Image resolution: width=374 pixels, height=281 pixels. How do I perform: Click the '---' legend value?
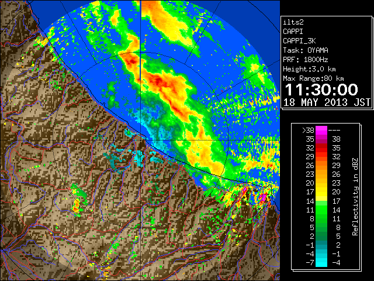point(334,131)
